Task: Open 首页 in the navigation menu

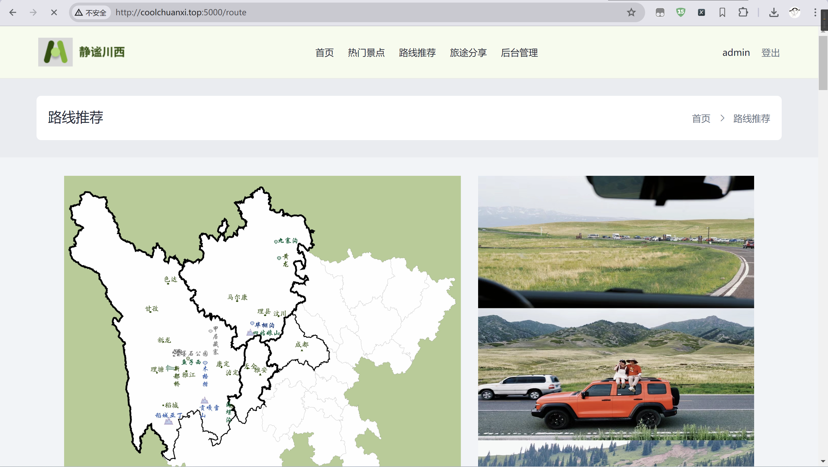Action: pyautogui.click(x=324, y=52)
